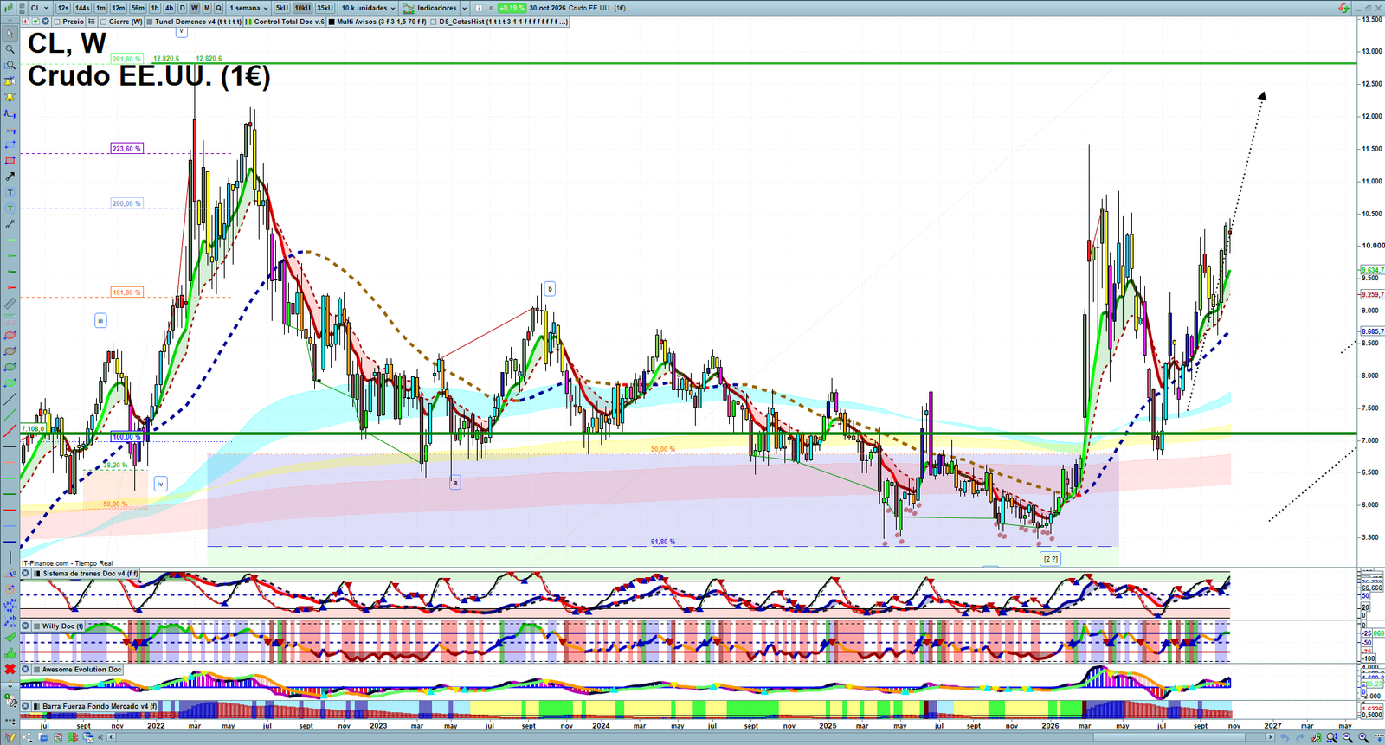Pick the ruler measurement tool
Image resolution: width=1385 pixels, height=745 pixels.
10,304
